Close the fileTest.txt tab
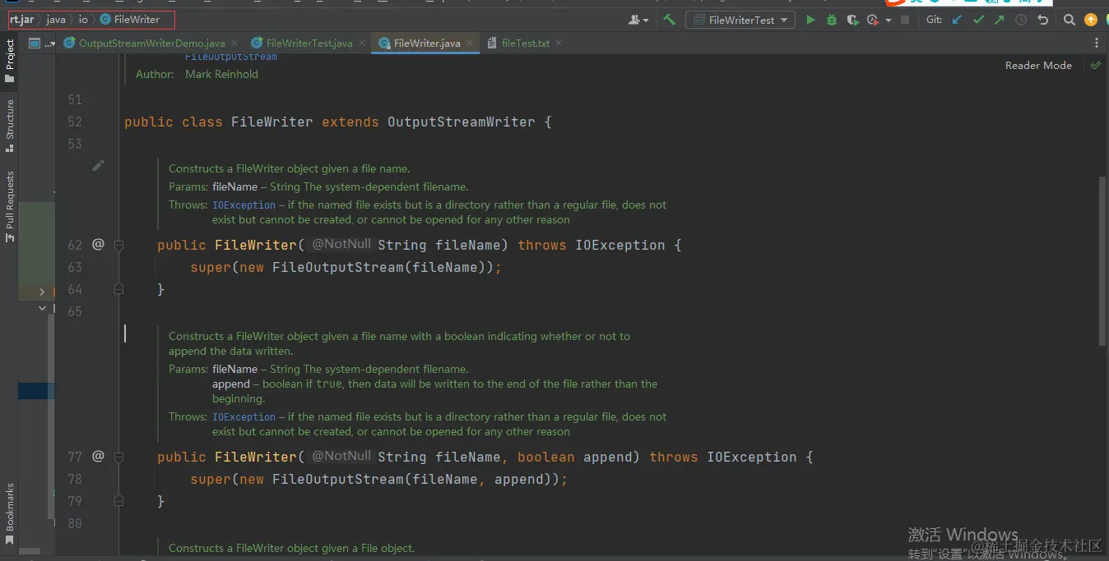The height and width of the screenshot is (561, 1109). coord(559,43)
